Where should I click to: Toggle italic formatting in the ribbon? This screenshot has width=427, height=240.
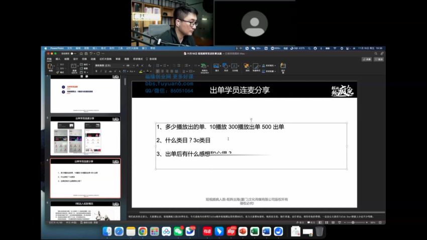point(101,71)
